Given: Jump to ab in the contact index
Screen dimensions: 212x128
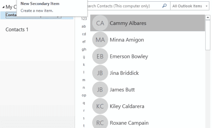Looking at the screenshot, I should pyautogui.click(x=84, y=26).
